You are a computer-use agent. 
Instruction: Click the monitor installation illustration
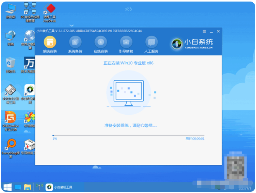[129, 93]
